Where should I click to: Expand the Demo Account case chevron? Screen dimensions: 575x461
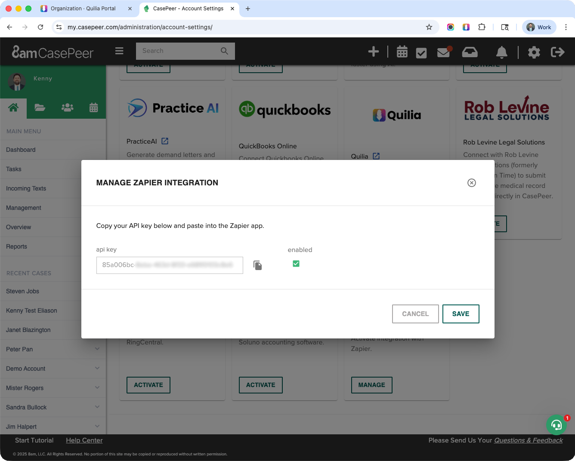(x=97, y=368)
